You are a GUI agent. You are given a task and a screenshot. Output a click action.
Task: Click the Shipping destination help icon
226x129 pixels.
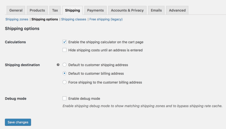coord(58,65)
